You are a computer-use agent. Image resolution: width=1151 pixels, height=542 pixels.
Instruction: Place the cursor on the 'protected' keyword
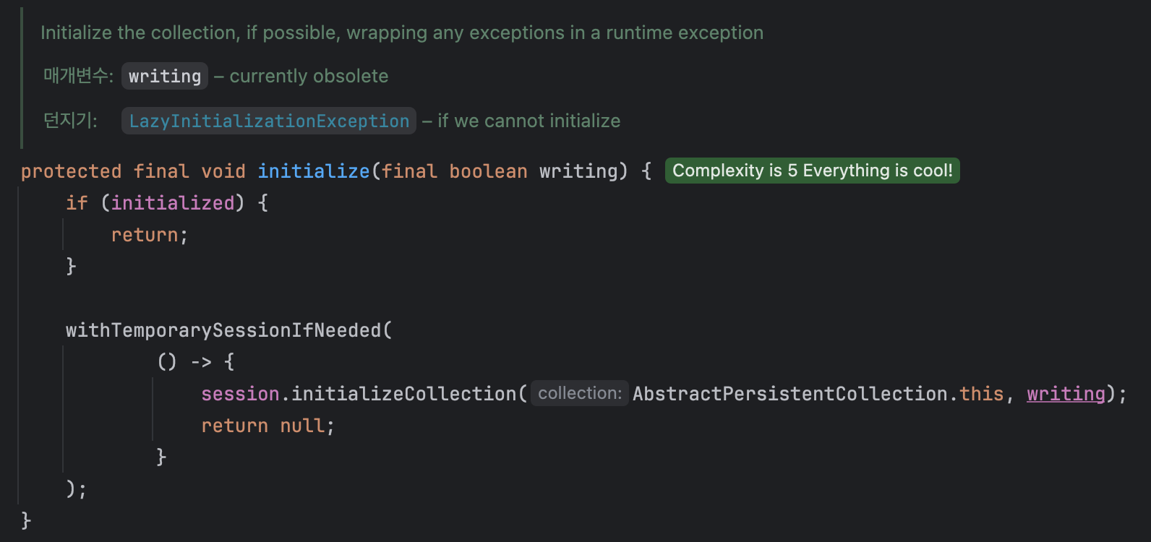point(71,171)
